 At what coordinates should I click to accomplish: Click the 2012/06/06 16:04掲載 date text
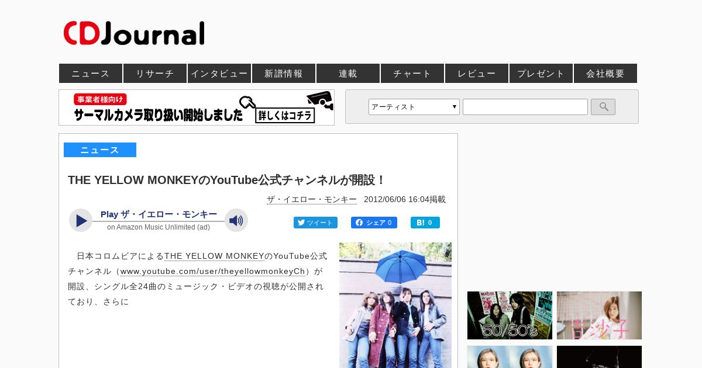point(405,199)
